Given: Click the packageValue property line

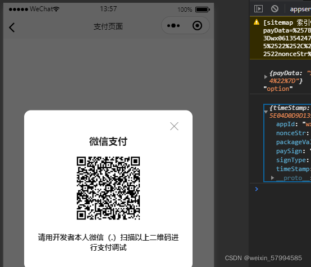Looking at the screenshot, I should [294, 142].
